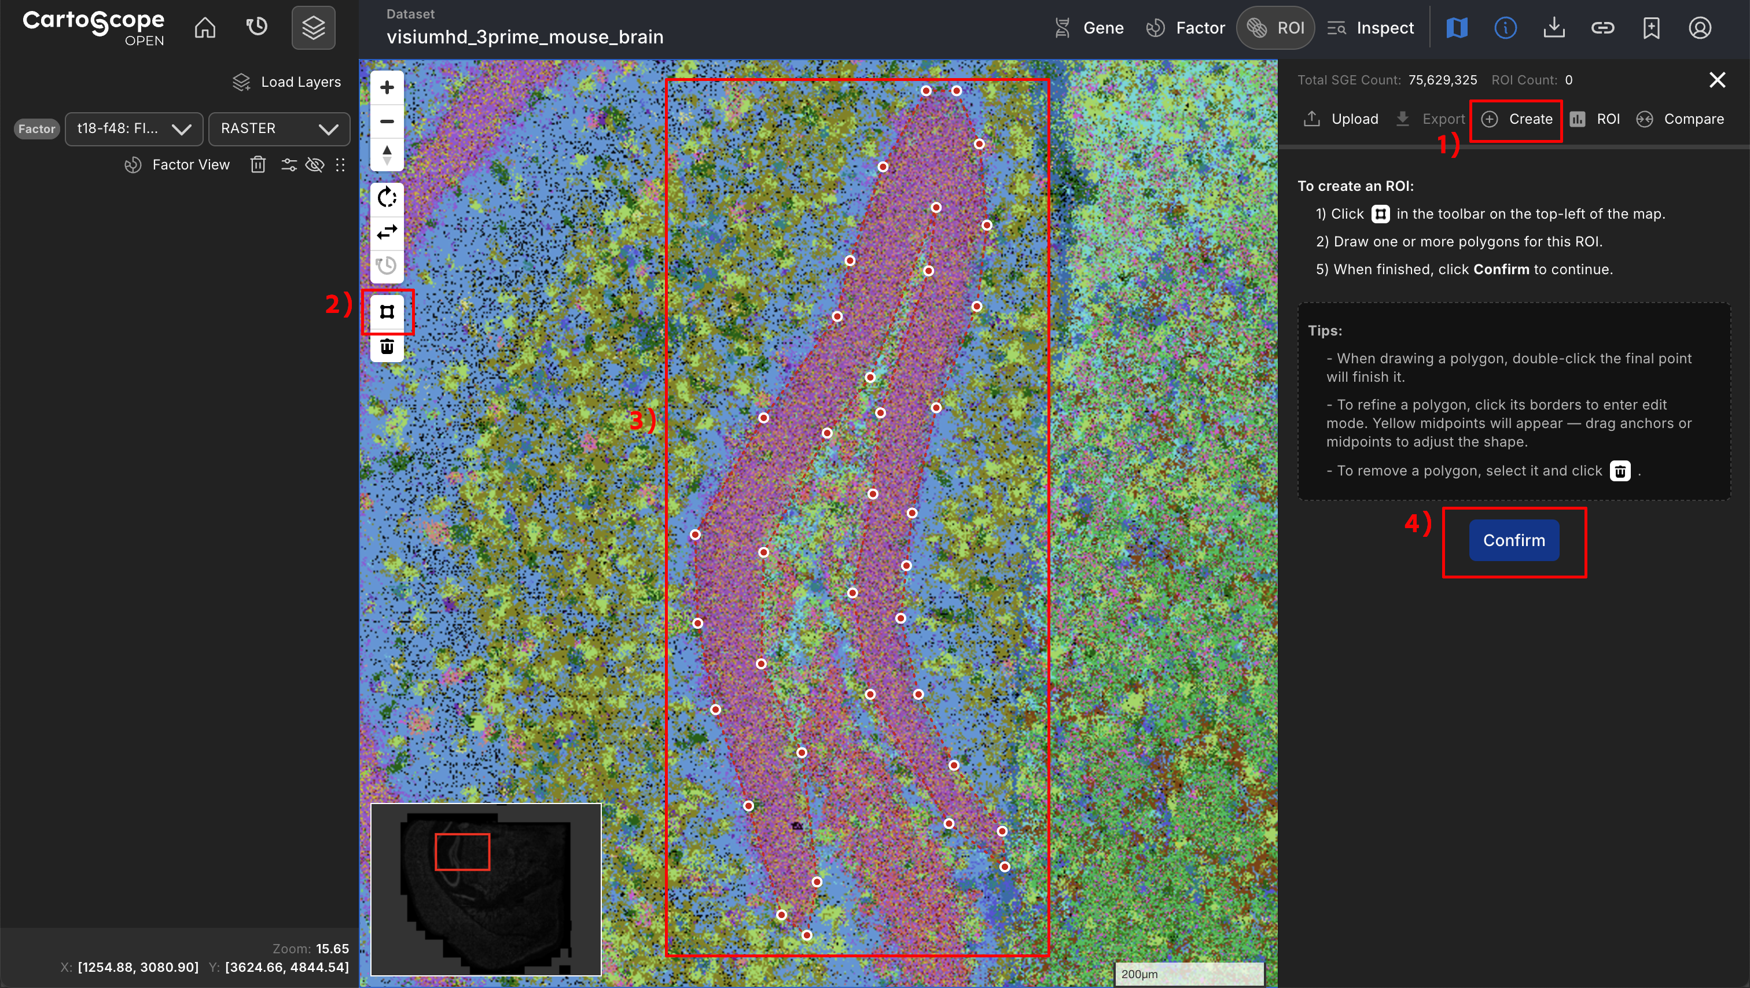Click the Upload button
The width and height of the screenshot is (1750, 988).
(1340, 120)
